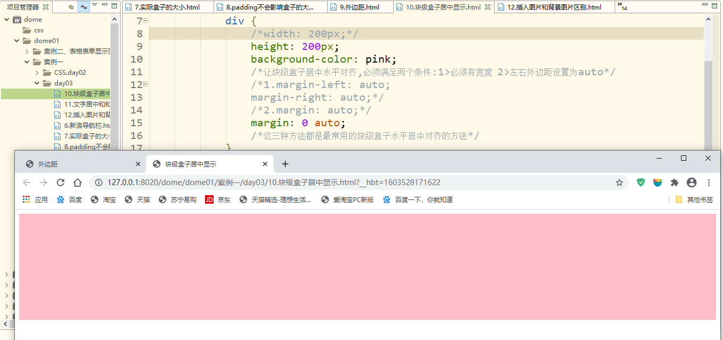723x340 pixels.
Task: Click collapse-all icon in project manager
Action: 71,7
